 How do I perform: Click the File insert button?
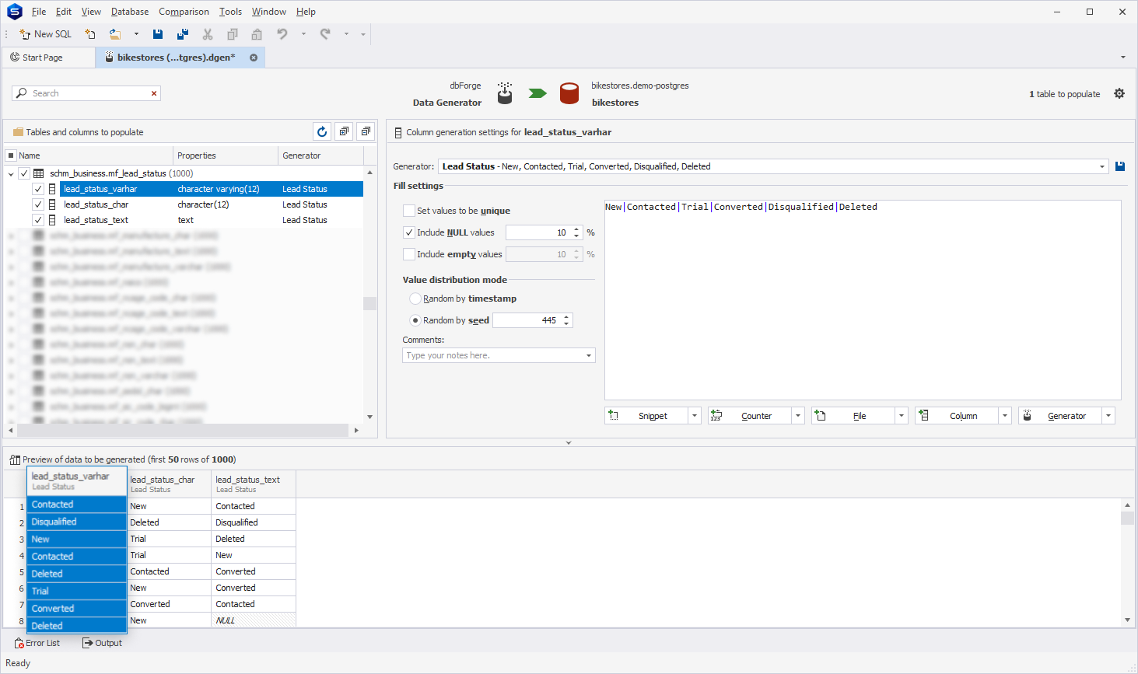[x=853, y=416]
